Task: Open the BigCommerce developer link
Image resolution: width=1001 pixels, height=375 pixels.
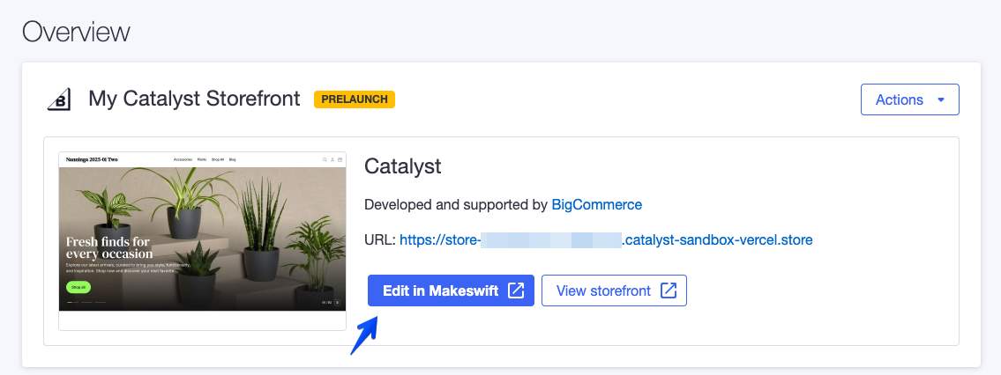Action: point(596,204)
